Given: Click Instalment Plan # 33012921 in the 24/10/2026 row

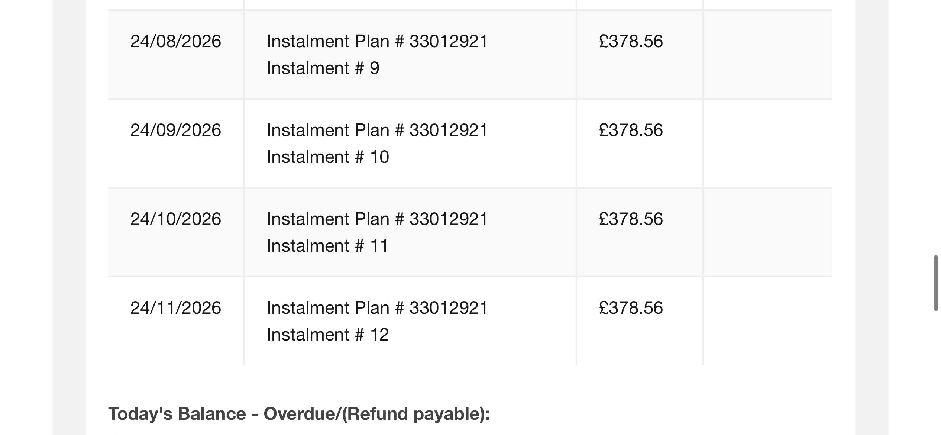Looking at the screenshot, I should click(377, 219).
